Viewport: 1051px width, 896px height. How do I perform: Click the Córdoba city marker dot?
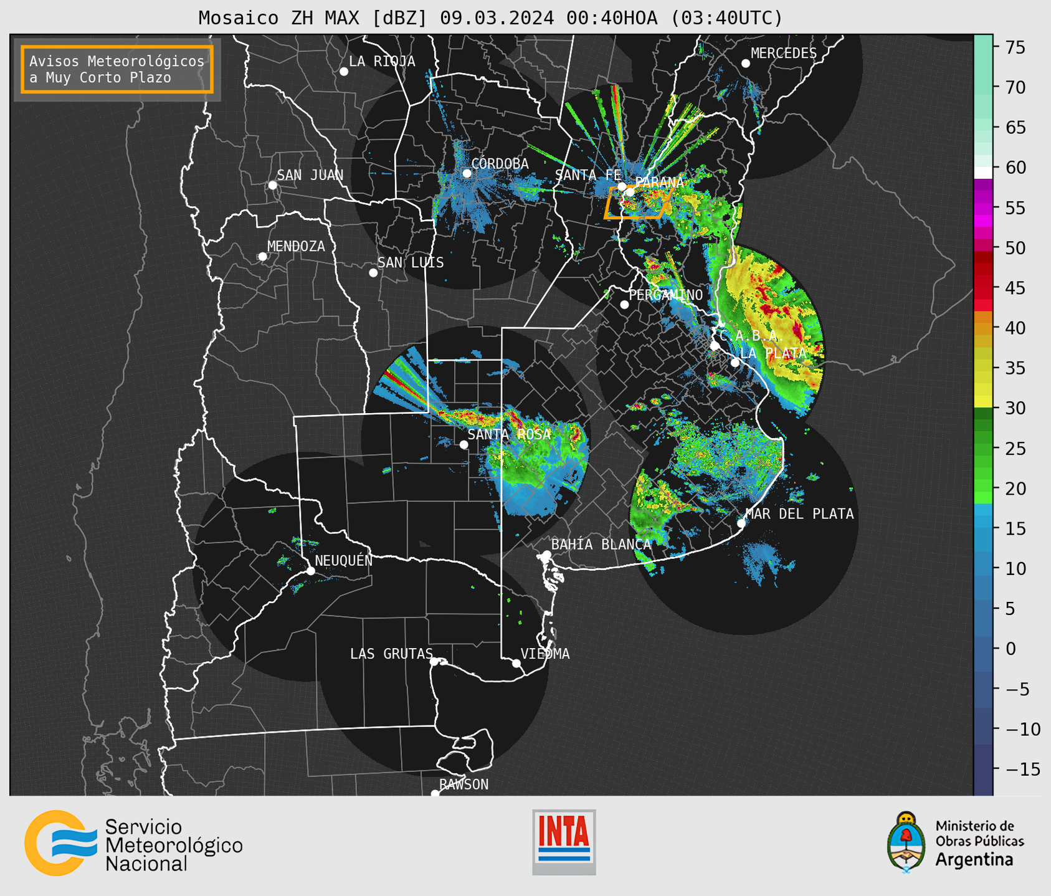coord(467,173)
